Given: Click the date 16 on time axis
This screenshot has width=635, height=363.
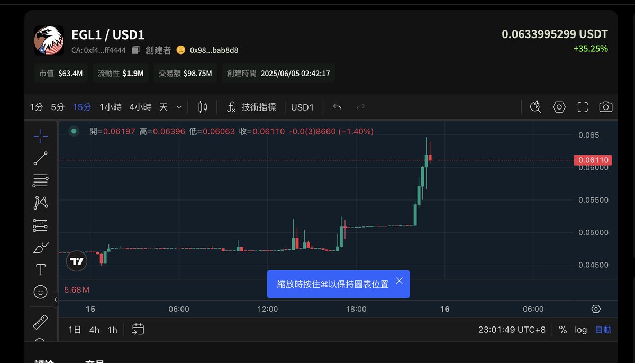Looking at the screenshot, I should coord(445,309).
